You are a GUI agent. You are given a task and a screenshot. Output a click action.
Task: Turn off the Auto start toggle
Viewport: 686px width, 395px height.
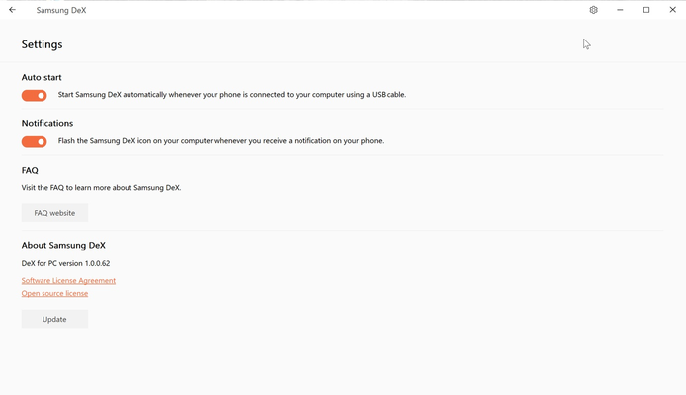(x=35, y=96)
